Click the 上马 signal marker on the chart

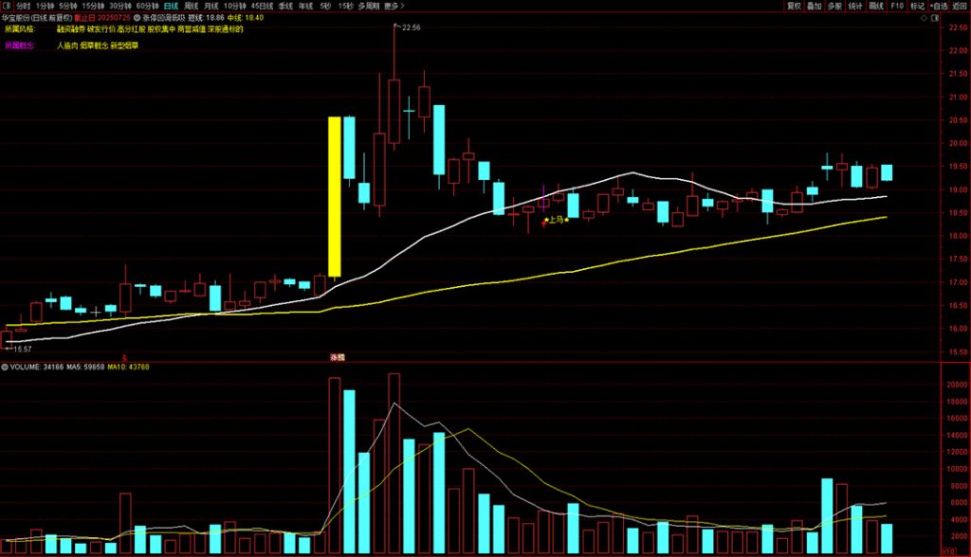pyautogui.click(x=556, y=220)
